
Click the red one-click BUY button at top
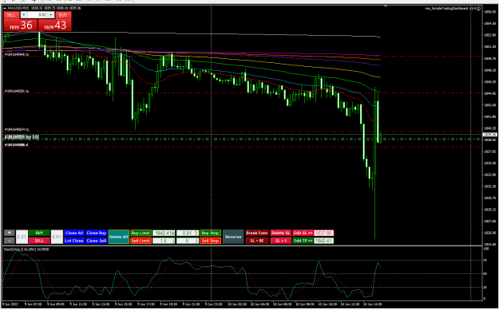63,15
